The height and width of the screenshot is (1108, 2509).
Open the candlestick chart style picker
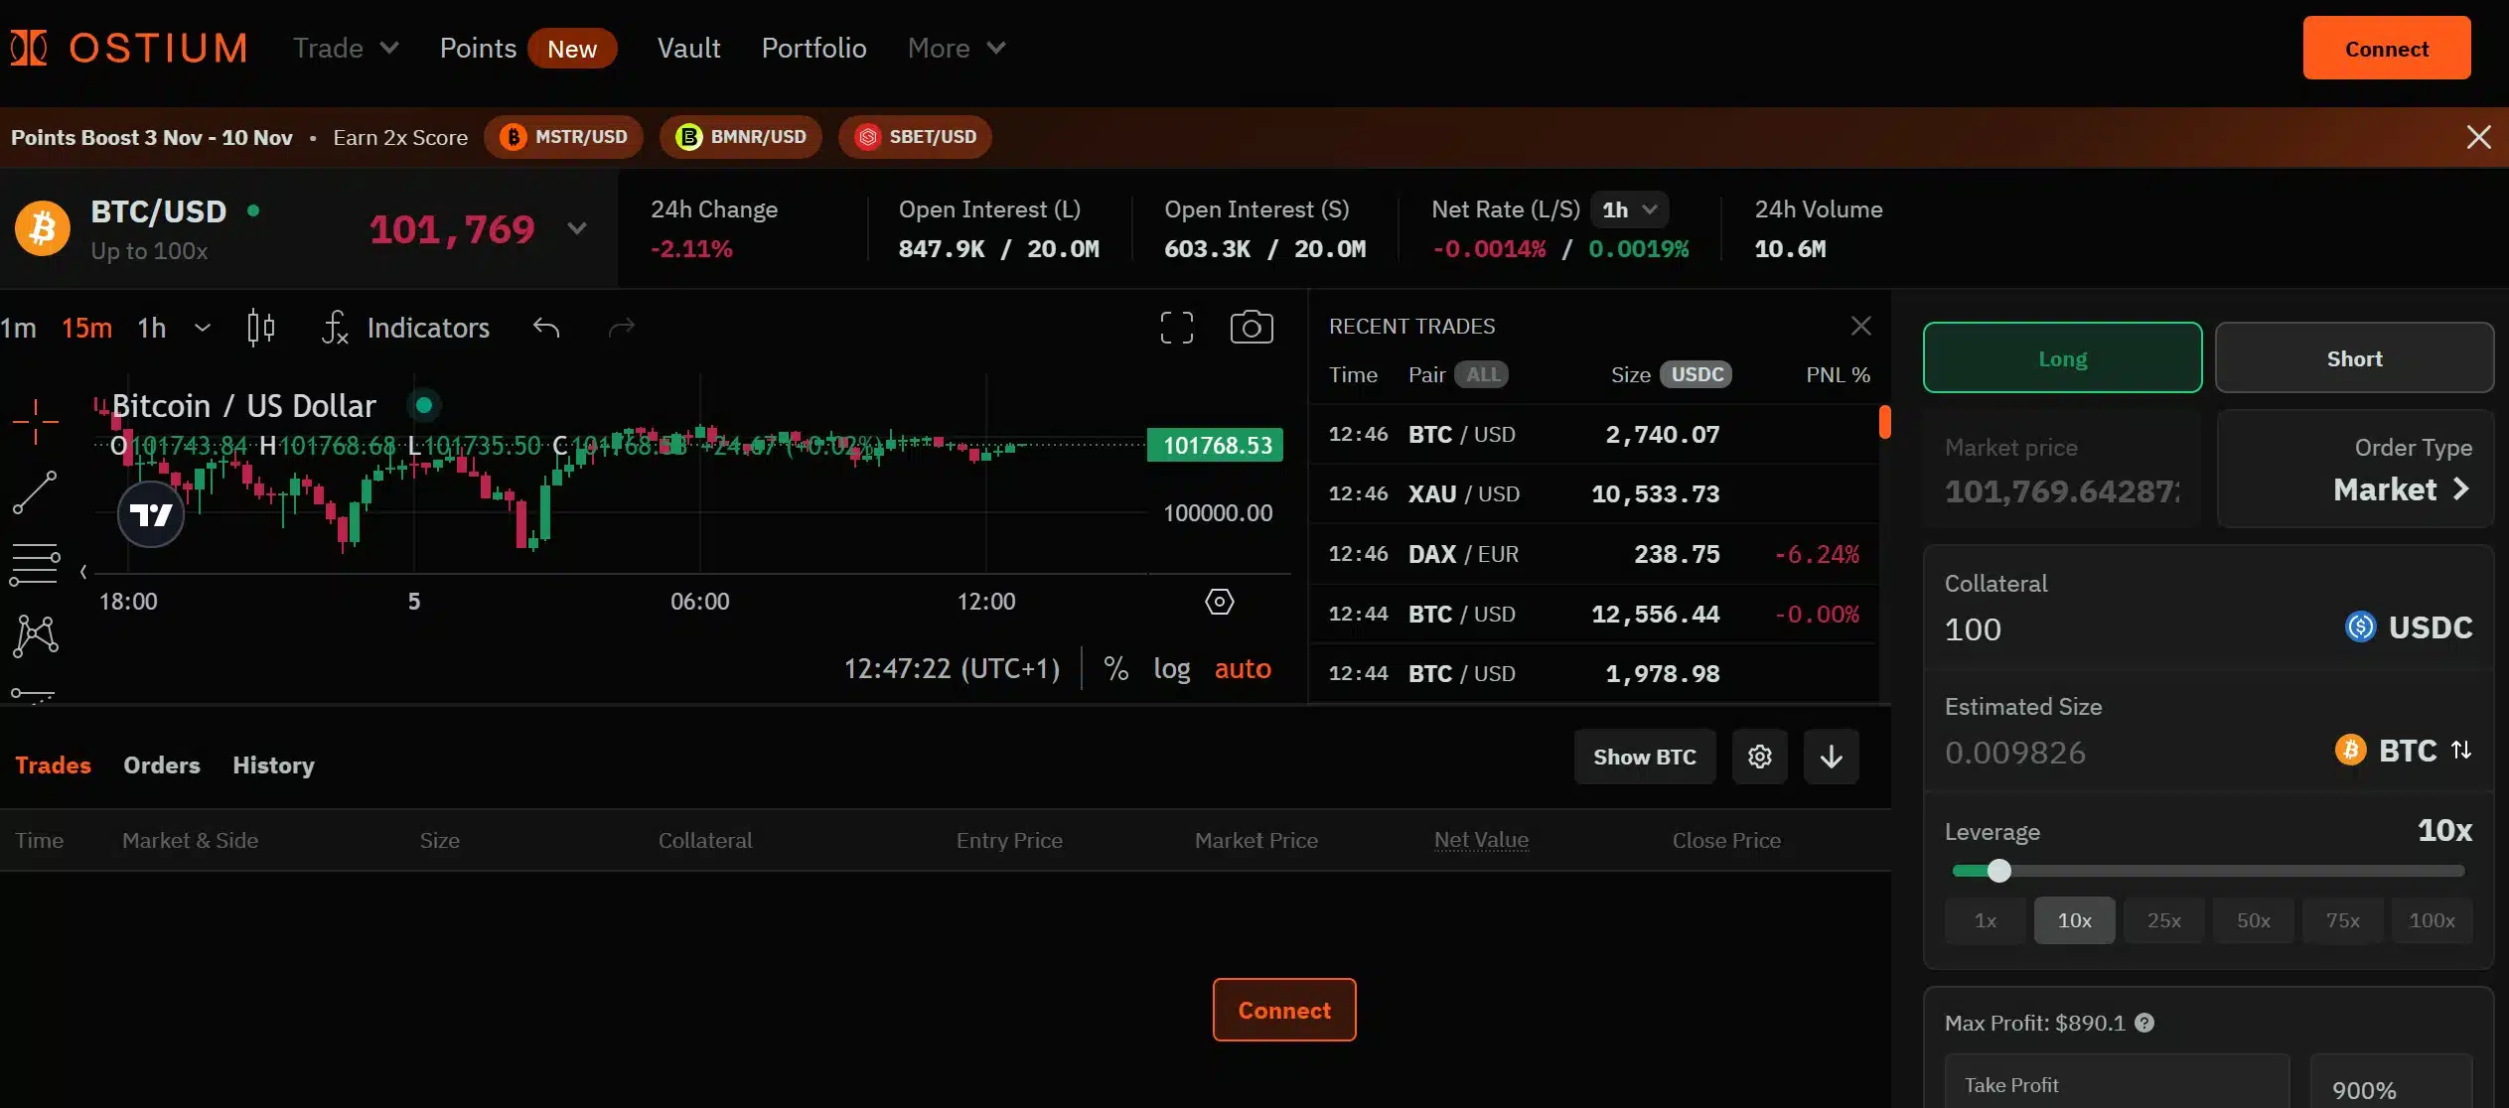(260, 328)
